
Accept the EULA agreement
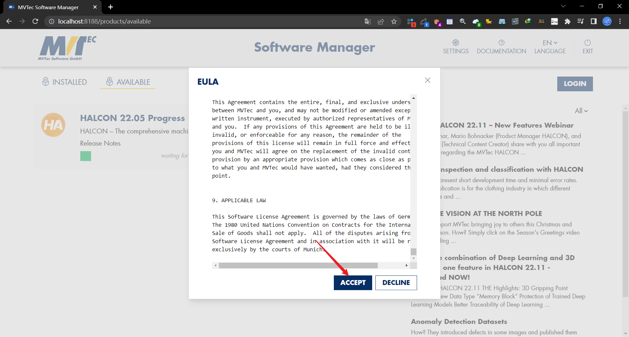[353, 283]
